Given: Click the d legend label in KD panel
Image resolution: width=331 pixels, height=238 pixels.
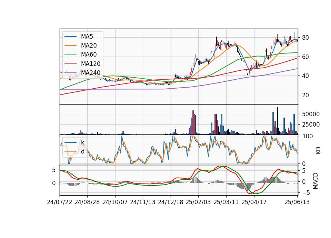Looking at the screenshot, I should click(x=83, y=151).
